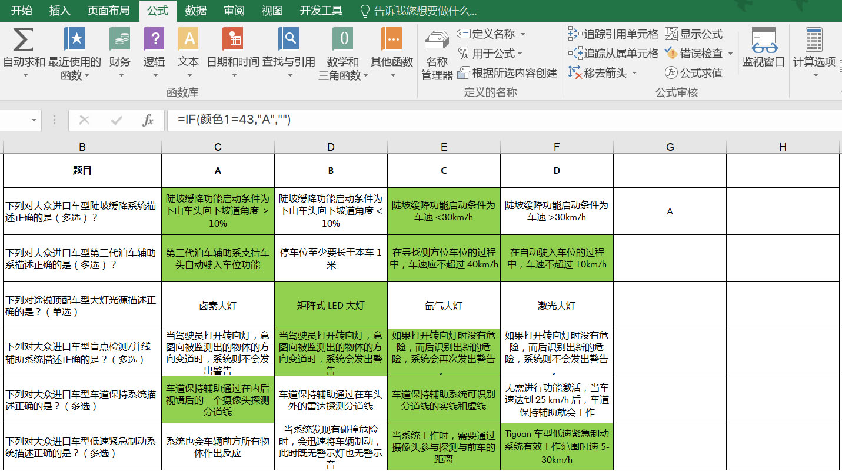
Task: Expand the Math and Trig dropdown arrow
Action: coord(365,75)
